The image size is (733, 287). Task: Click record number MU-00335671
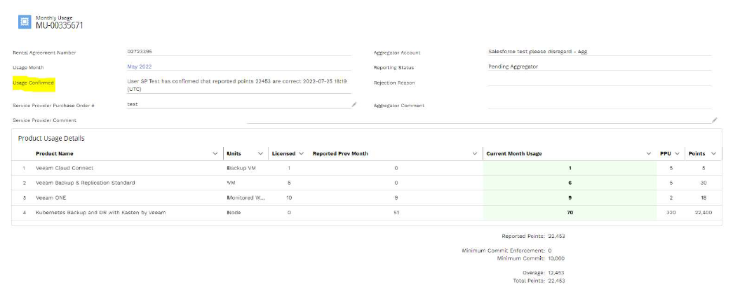[x=60, y=25]
